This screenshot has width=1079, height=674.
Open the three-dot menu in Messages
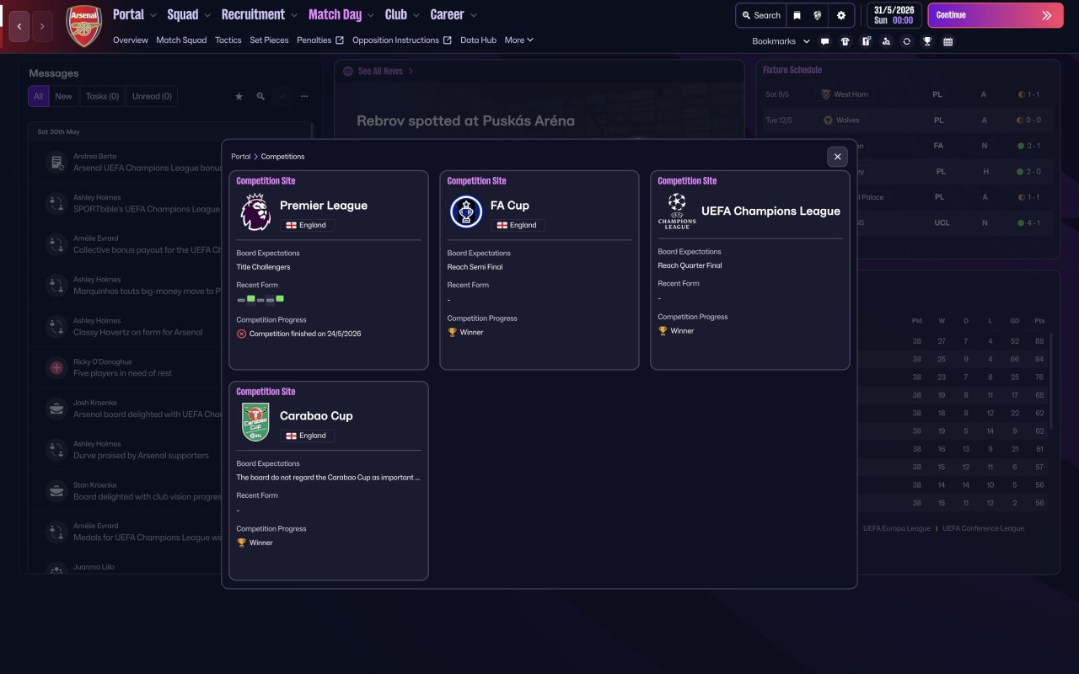tap(304, 97)
